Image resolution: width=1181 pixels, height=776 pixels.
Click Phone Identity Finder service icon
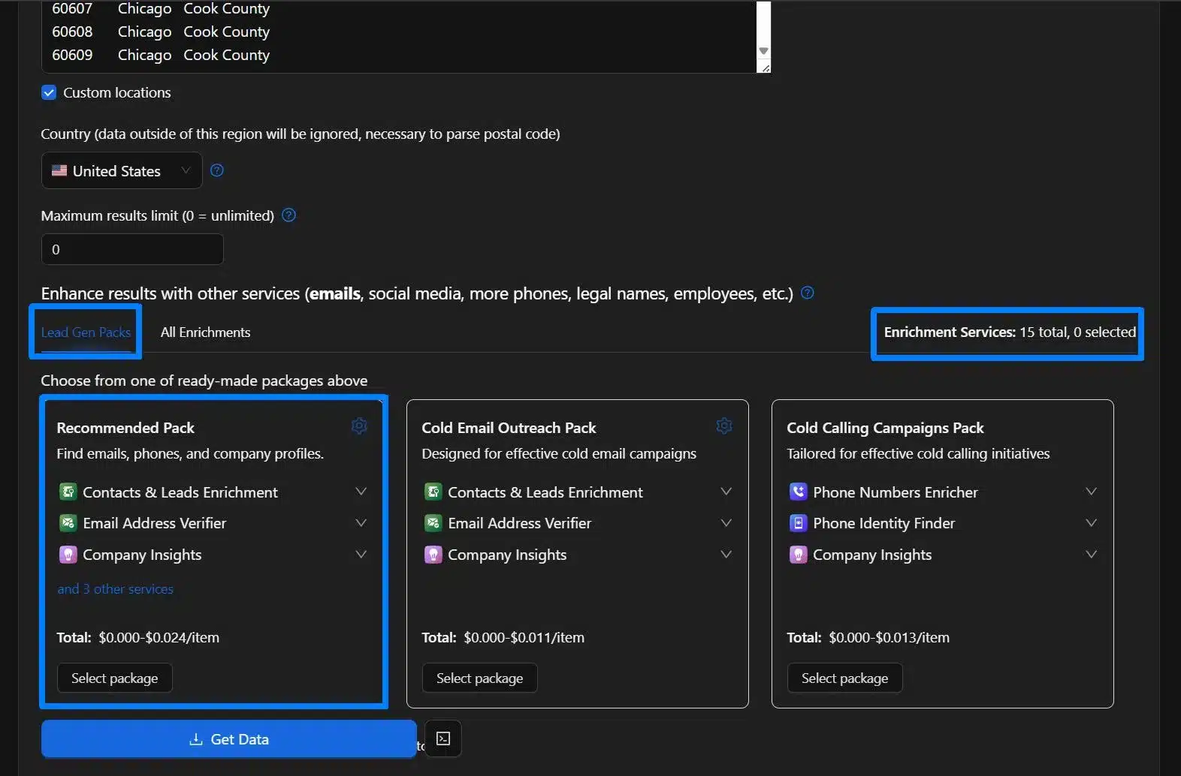point(798,523)
